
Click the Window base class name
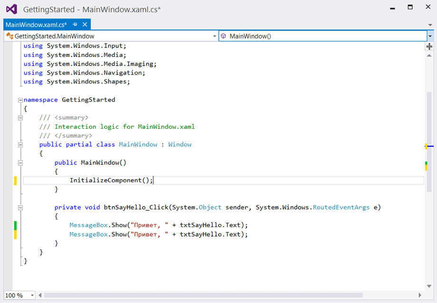point(180,144)
